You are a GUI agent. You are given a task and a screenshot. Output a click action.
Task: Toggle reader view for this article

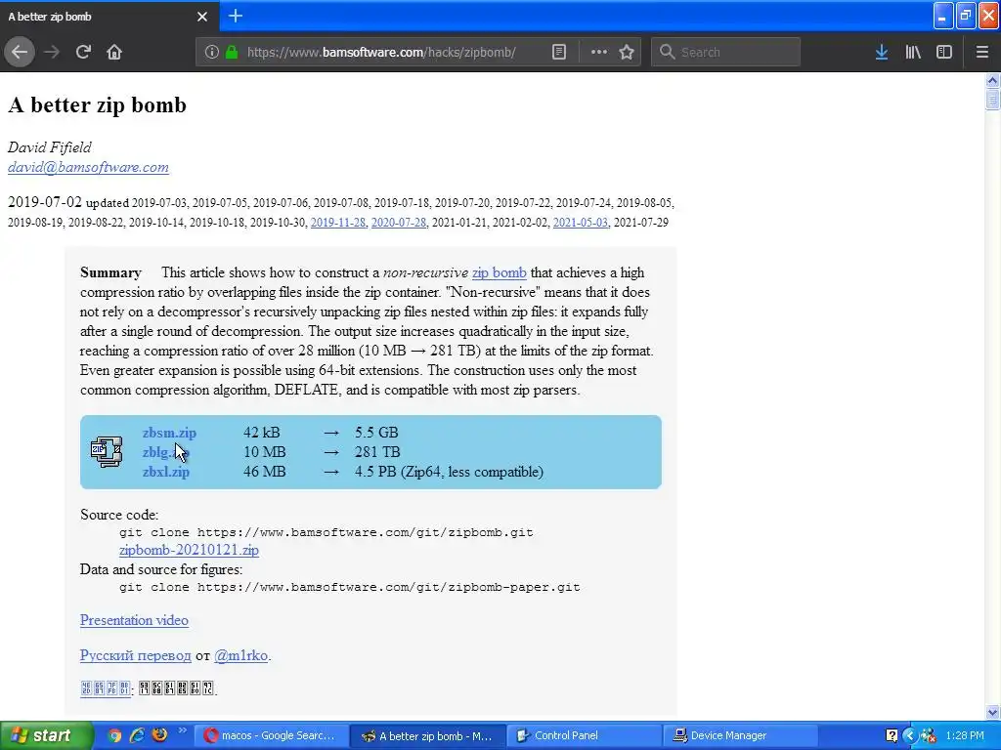pyautogui.click(x=559, y=52)
